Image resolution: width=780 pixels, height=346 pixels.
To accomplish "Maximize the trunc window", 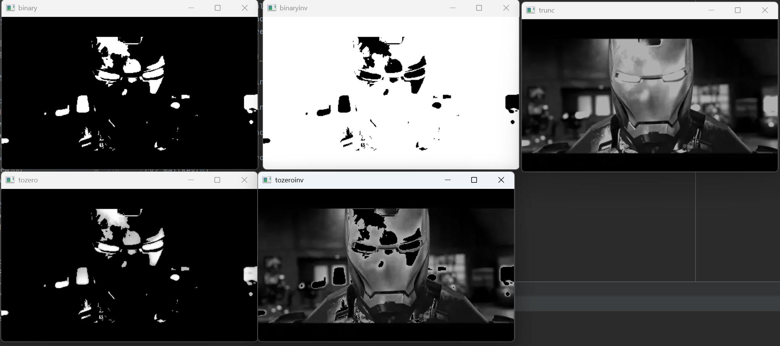I will (x=738, y=10).
